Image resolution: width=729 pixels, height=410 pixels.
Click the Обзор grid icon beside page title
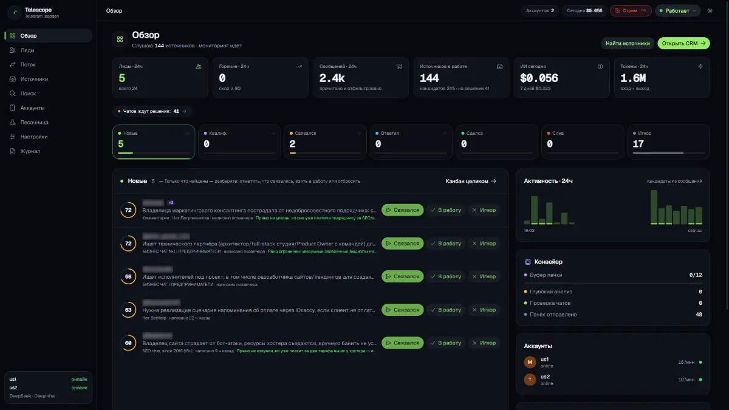pyautogui.click(x=120, y=39)
